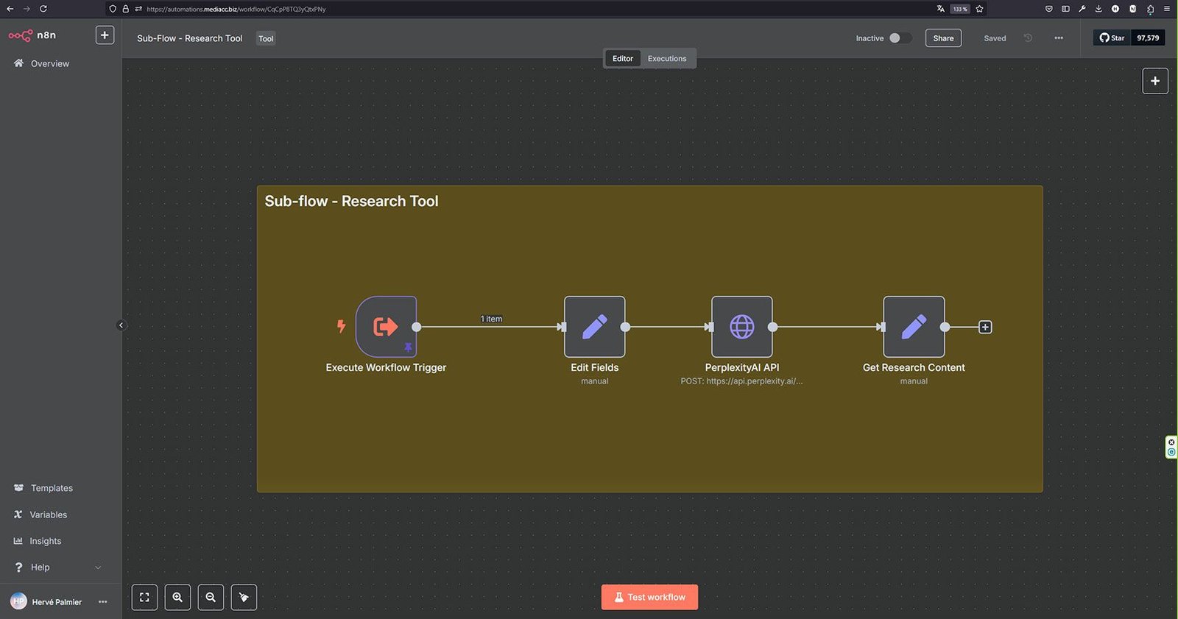Click the permissions icon beside the lock
The width and height of the screenshot is (1178, 619).
[138, 9]
